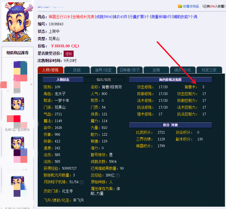The height and width of the screenshot is (209, 226).
Task: Open the 坐骑 tab
Action: [156, 70]
